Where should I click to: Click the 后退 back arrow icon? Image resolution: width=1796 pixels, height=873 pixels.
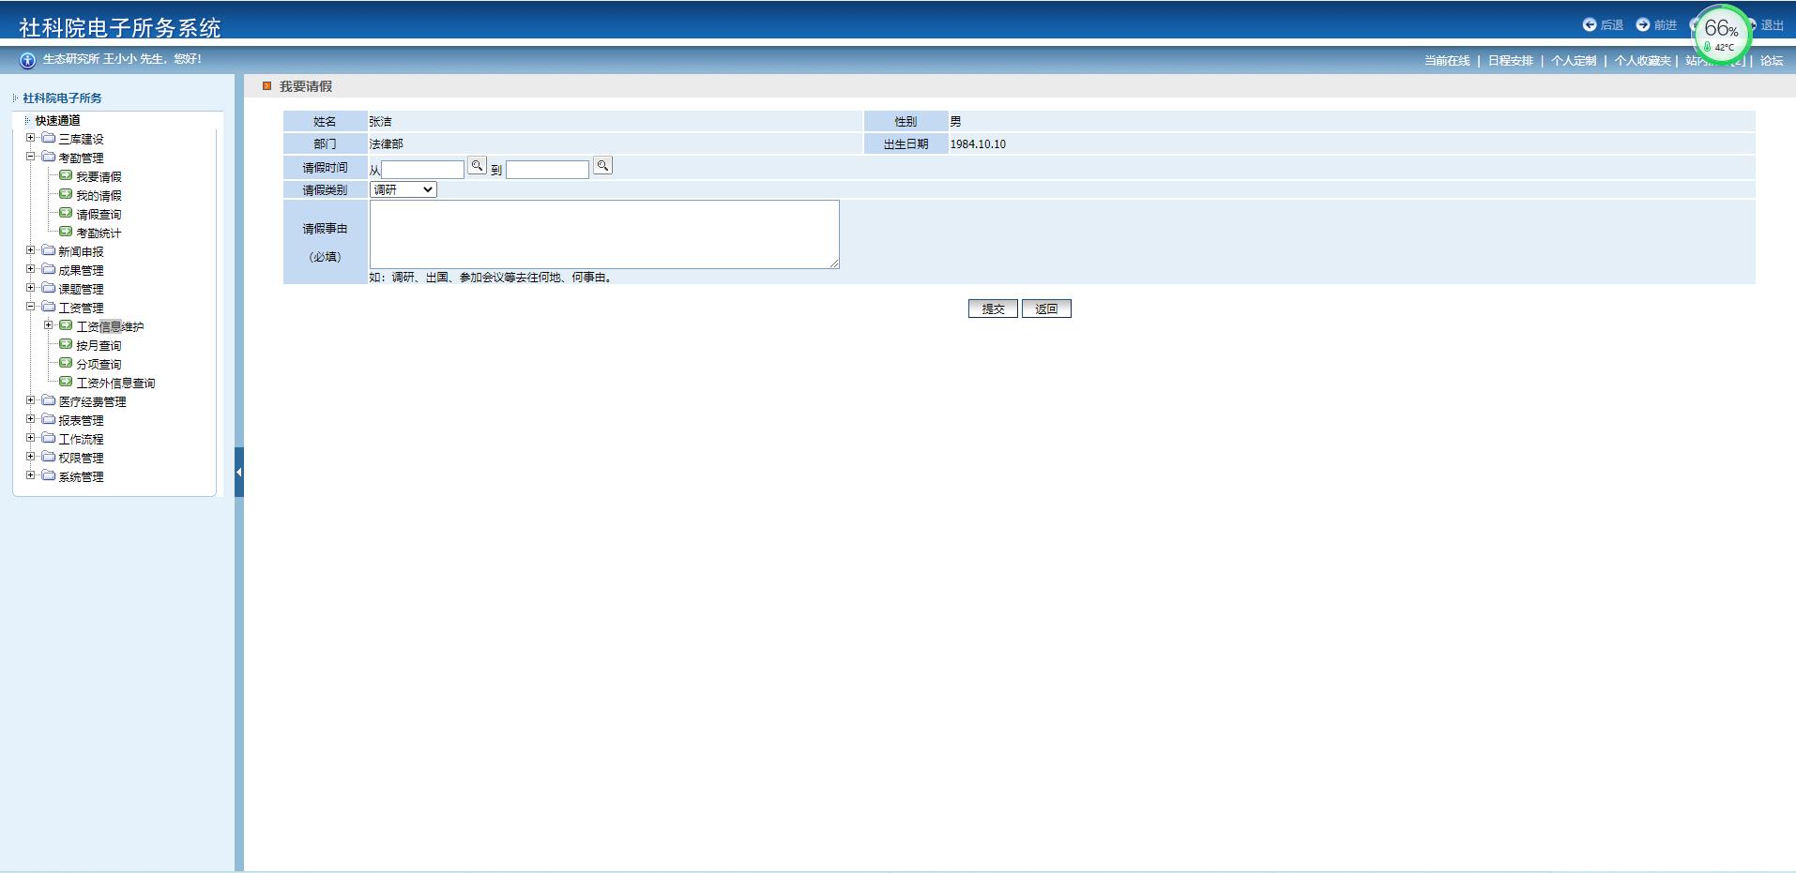pos(1590,25)
